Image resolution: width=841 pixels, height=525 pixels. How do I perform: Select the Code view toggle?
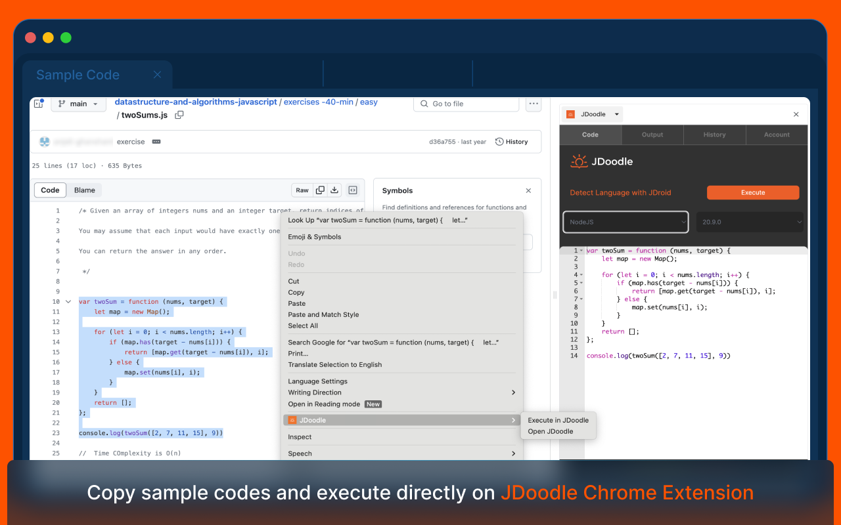pyautogui.click(x=50, y=190)
